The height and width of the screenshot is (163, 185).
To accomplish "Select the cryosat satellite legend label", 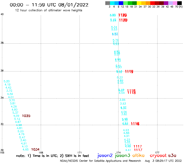I will point(158,155).
